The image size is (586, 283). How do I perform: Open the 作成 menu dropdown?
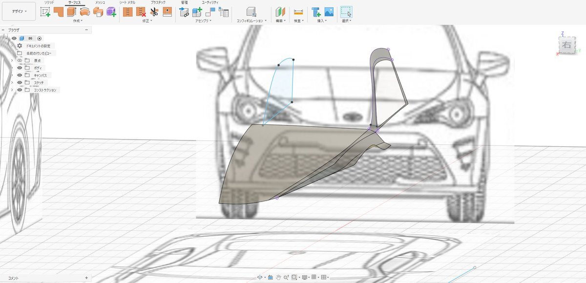[x=77, y=21]
